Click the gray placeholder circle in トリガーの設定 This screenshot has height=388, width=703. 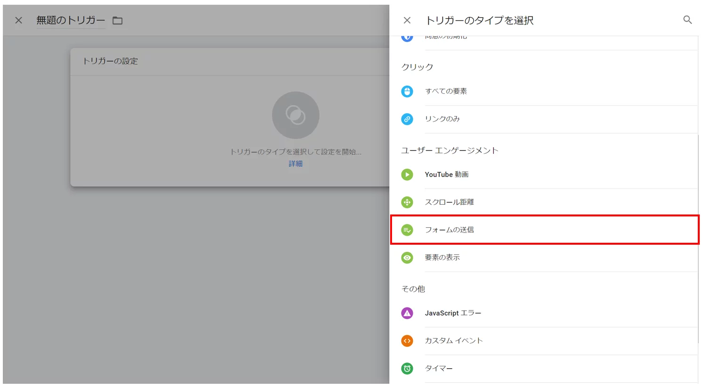click(x=295, y=115)
